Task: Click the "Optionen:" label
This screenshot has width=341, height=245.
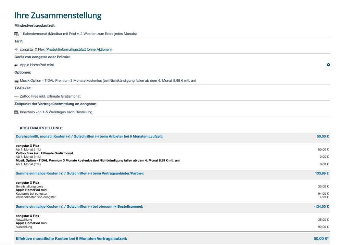Action: tap(23, 73)
